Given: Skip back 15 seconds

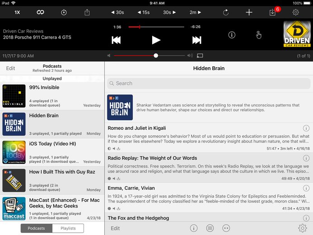Looking at the screenshot, I should (144, 12).
